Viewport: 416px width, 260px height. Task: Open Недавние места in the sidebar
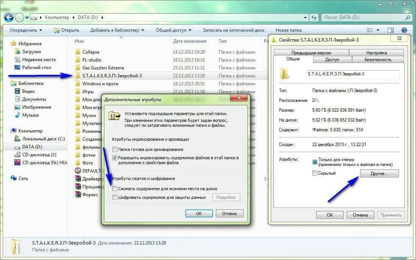tap(39, 60)
